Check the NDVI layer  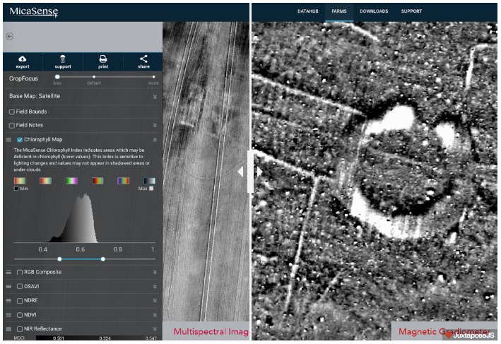(20, 315)
